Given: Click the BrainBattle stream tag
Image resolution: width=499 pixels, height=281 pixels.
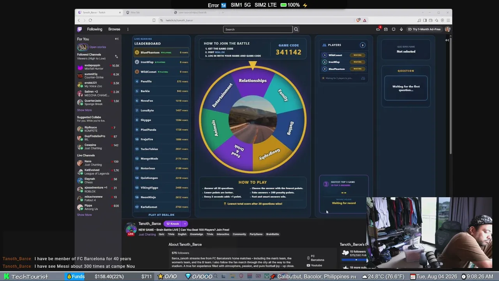Looking at the screenshot, I should [273, 234].
